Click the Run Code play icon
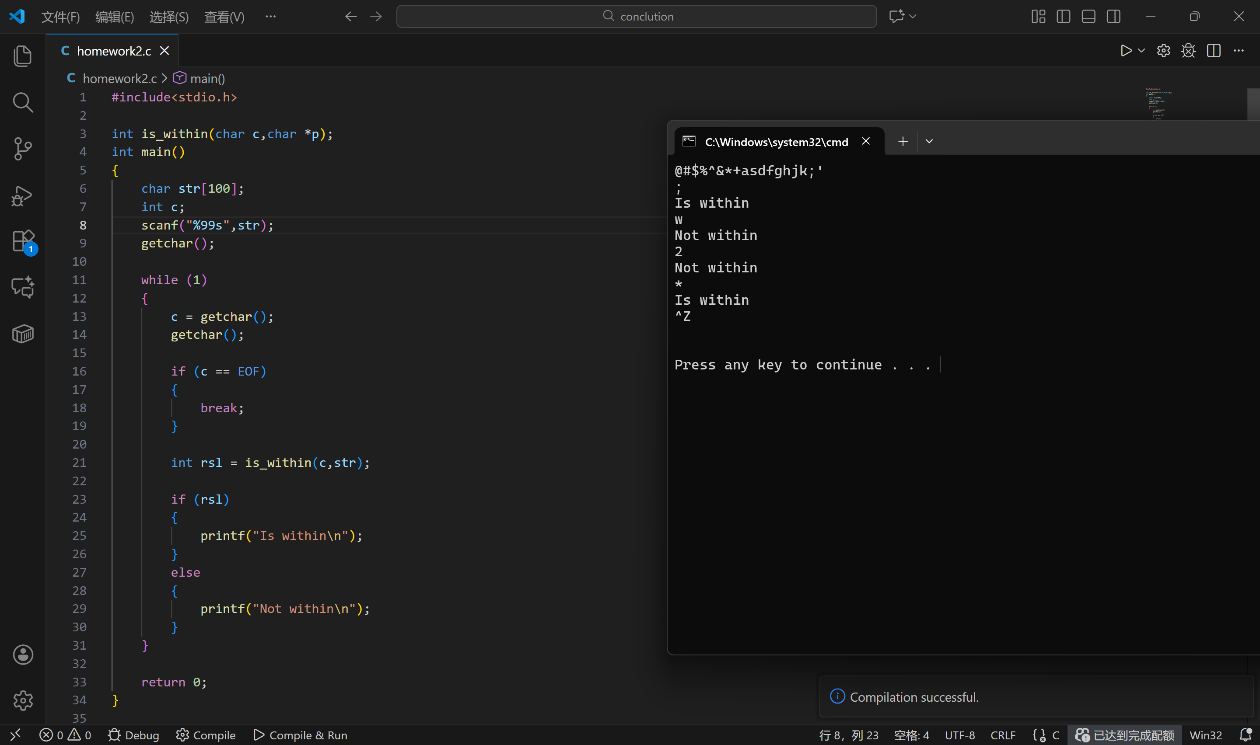 (x=1125, y=51)
